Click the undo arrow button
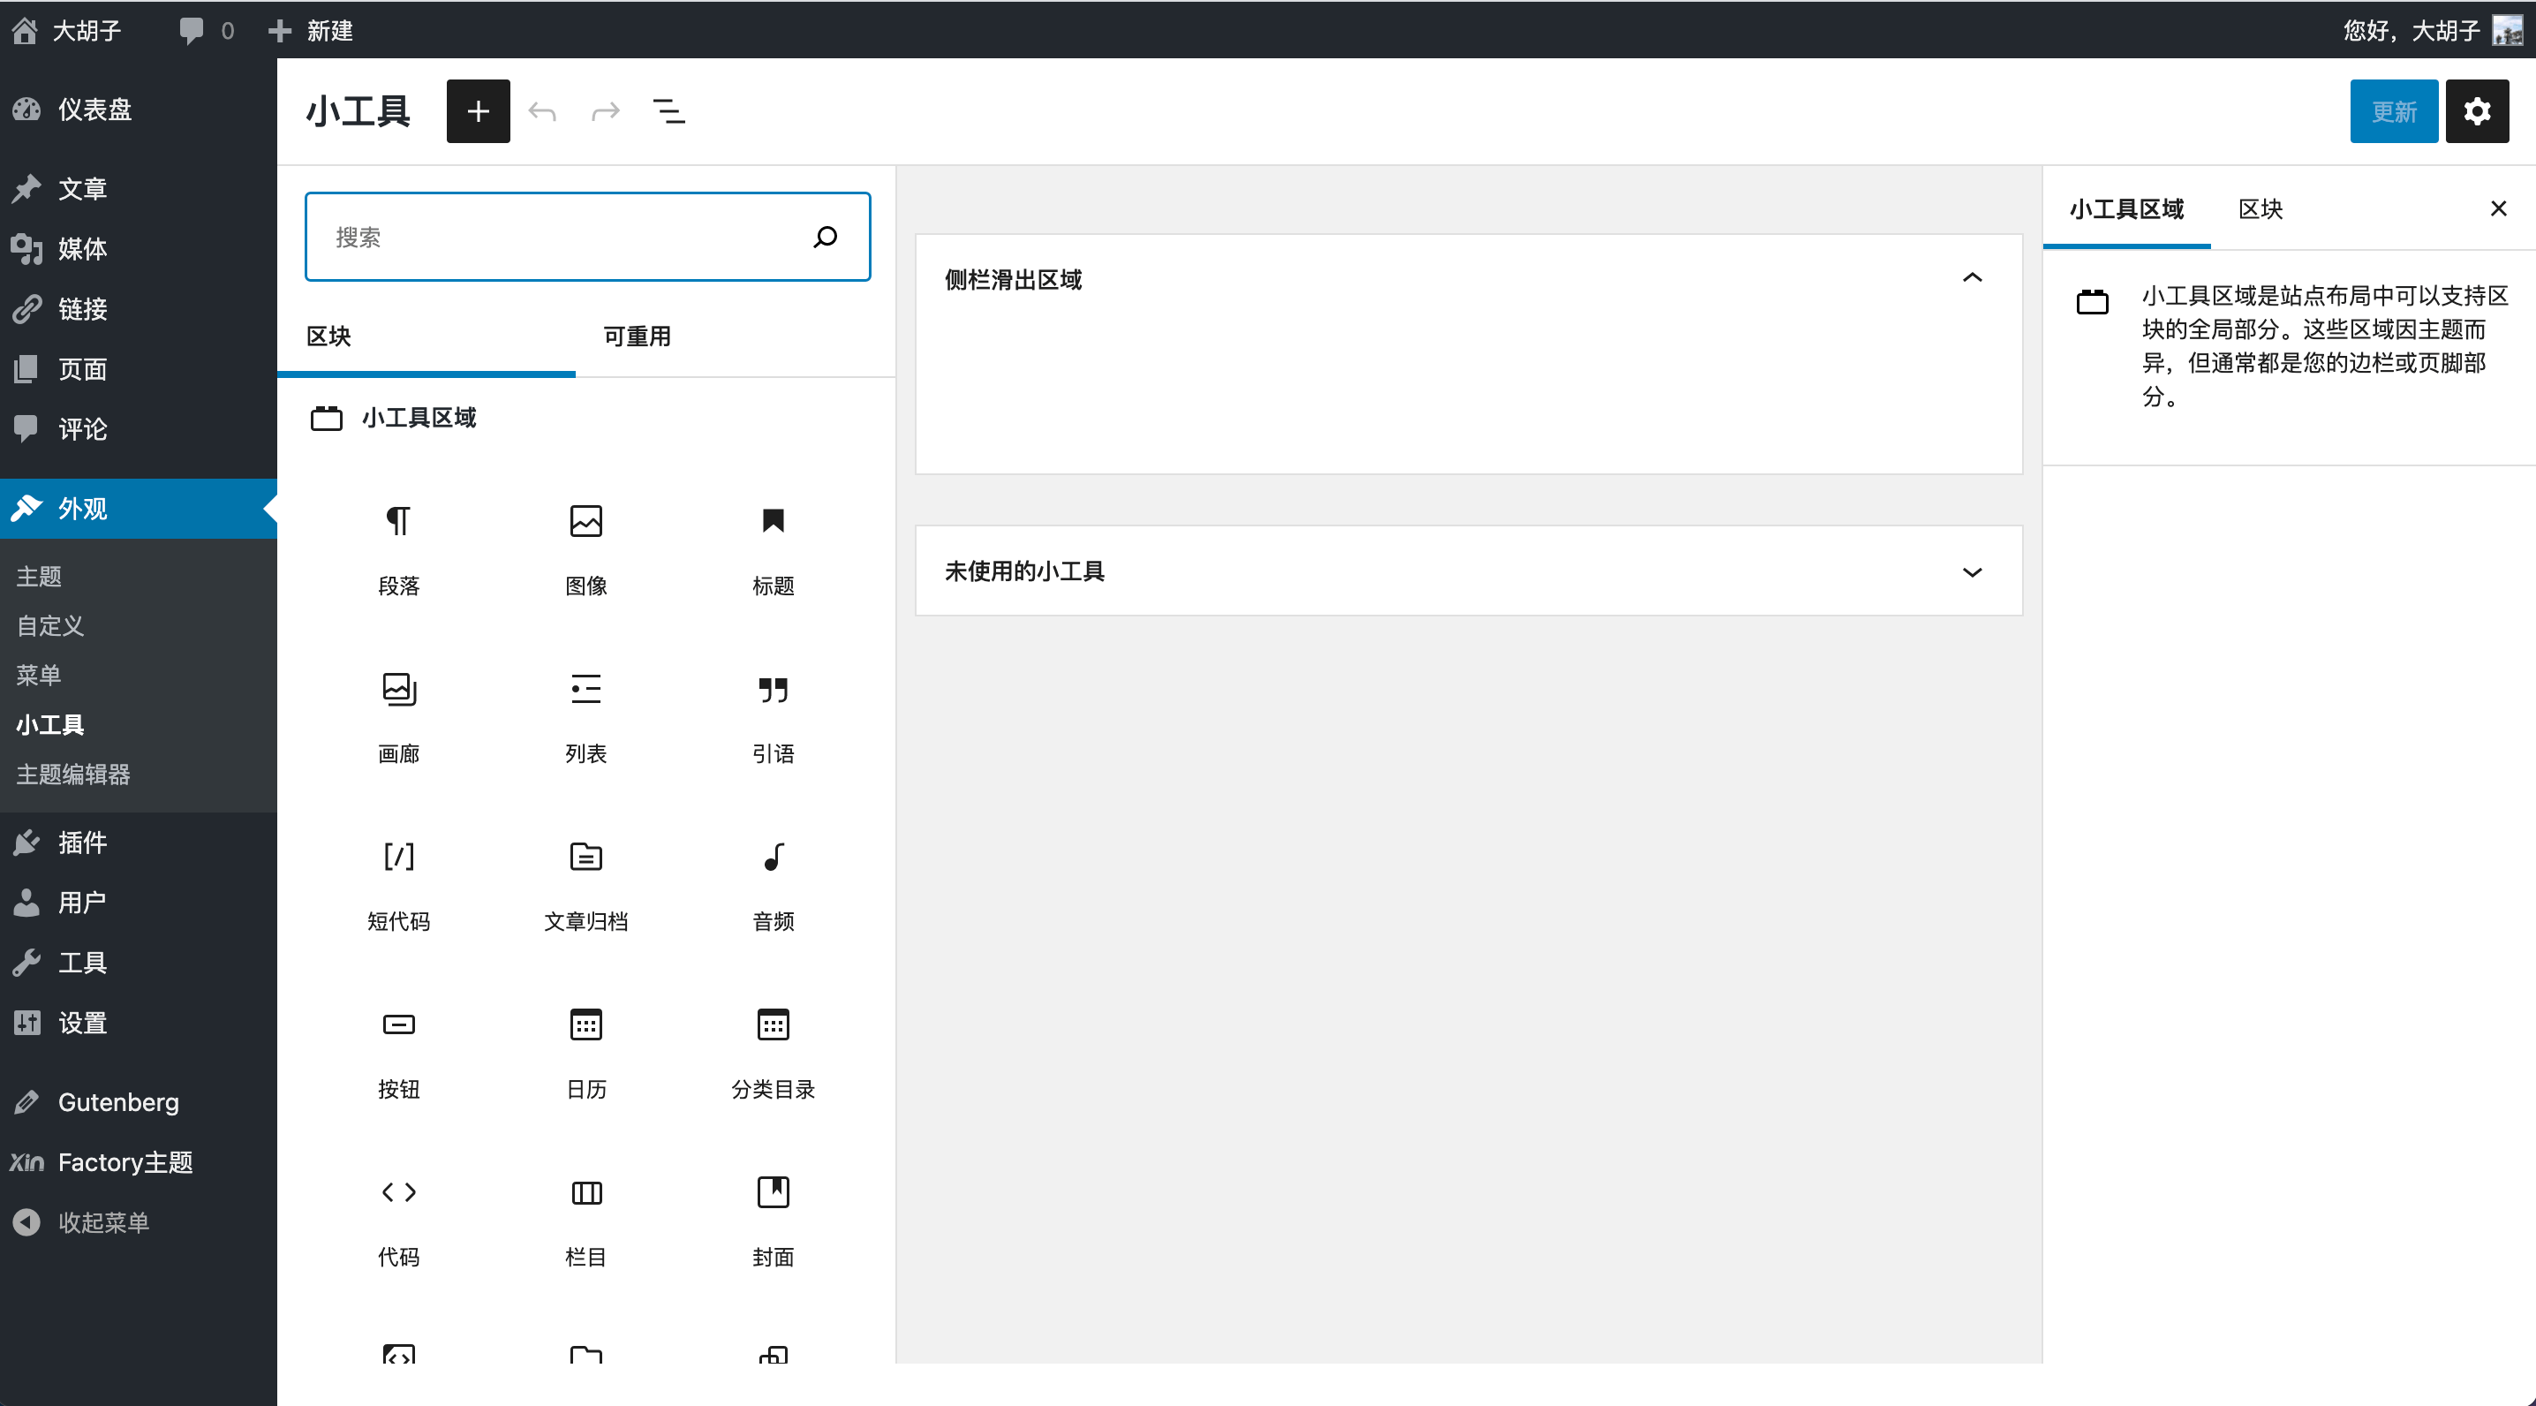 (542, 110)
